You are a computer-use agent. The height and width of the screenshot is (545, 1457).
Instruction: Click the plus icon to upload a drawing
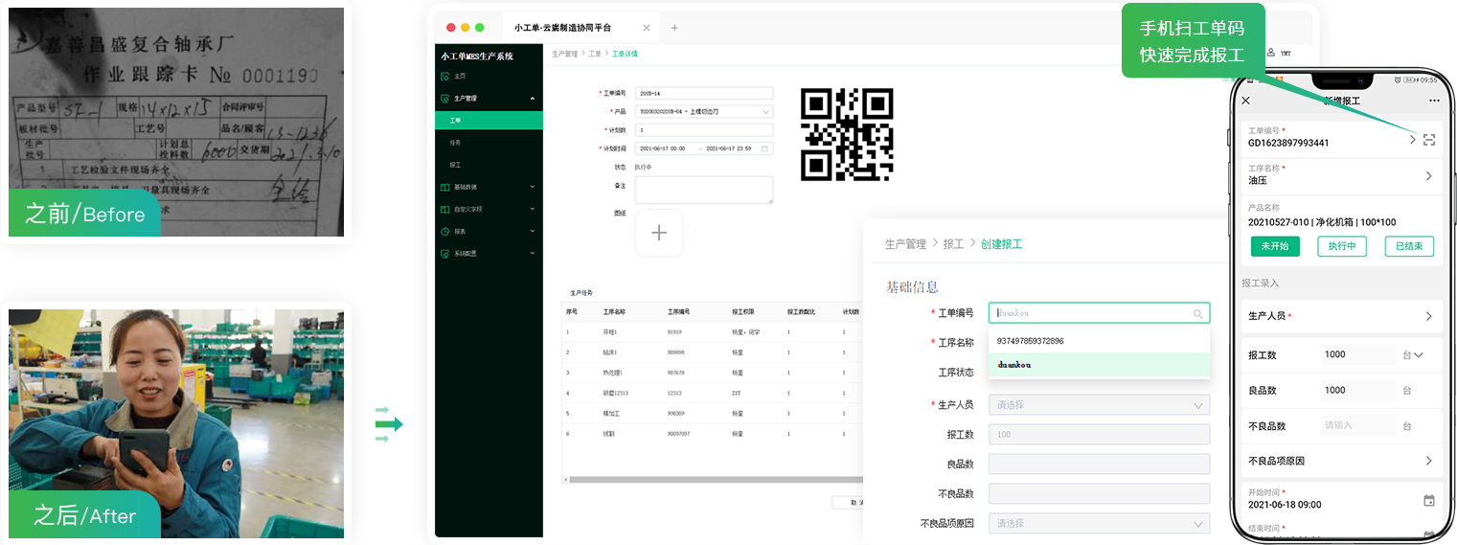[x=659, y=233]
